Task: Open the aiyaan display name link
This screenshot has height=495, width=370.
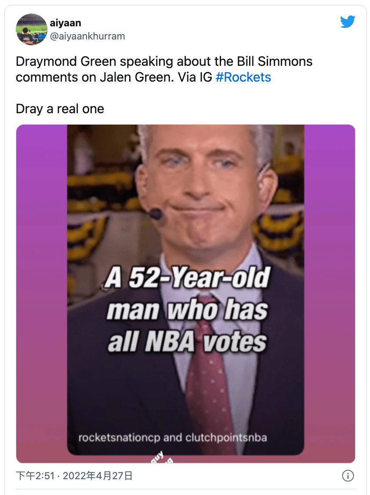Action: pos(65,23)
